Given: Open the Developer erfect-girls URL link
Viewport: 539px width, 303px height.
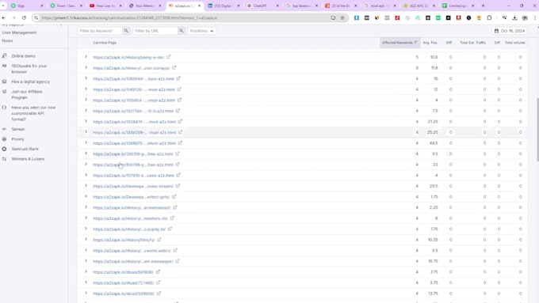Looking at the screenshot, I should click(x=132, y=197).
